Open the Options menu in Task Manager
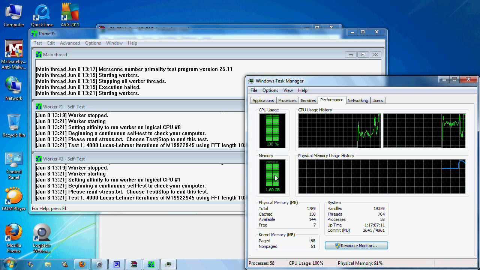Screen dimensions: 480x270 coord(270,90)
